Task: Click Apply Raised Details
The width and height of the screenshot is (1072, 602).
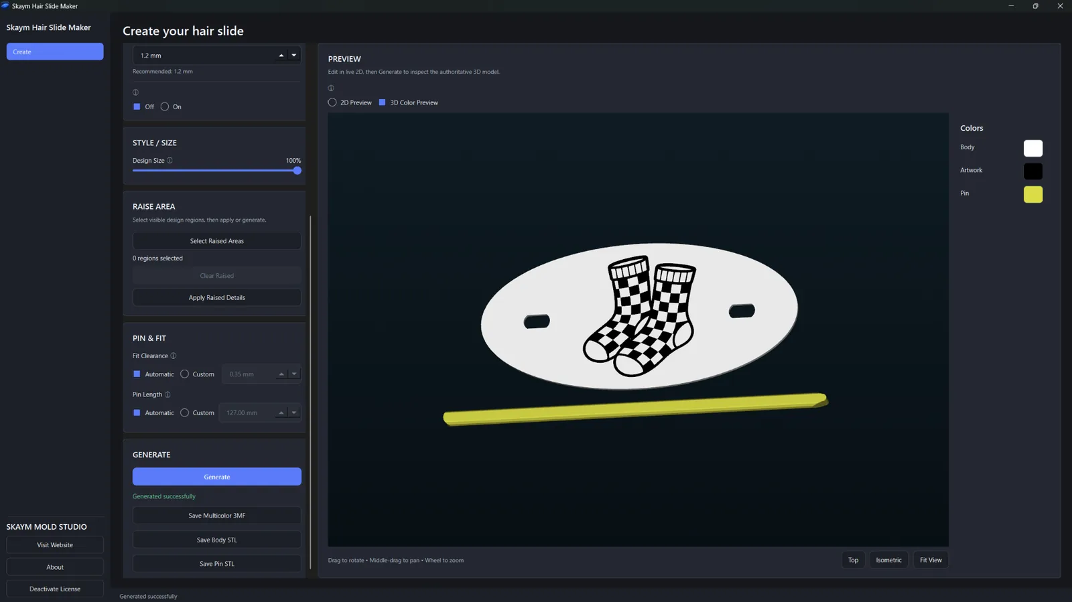Action: tap(217, 298)
